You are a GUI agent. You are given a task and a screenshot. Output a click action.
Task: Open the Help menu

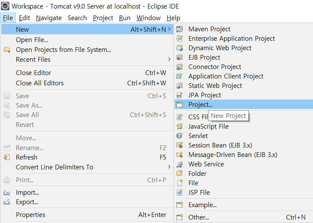tap(173, 18)
